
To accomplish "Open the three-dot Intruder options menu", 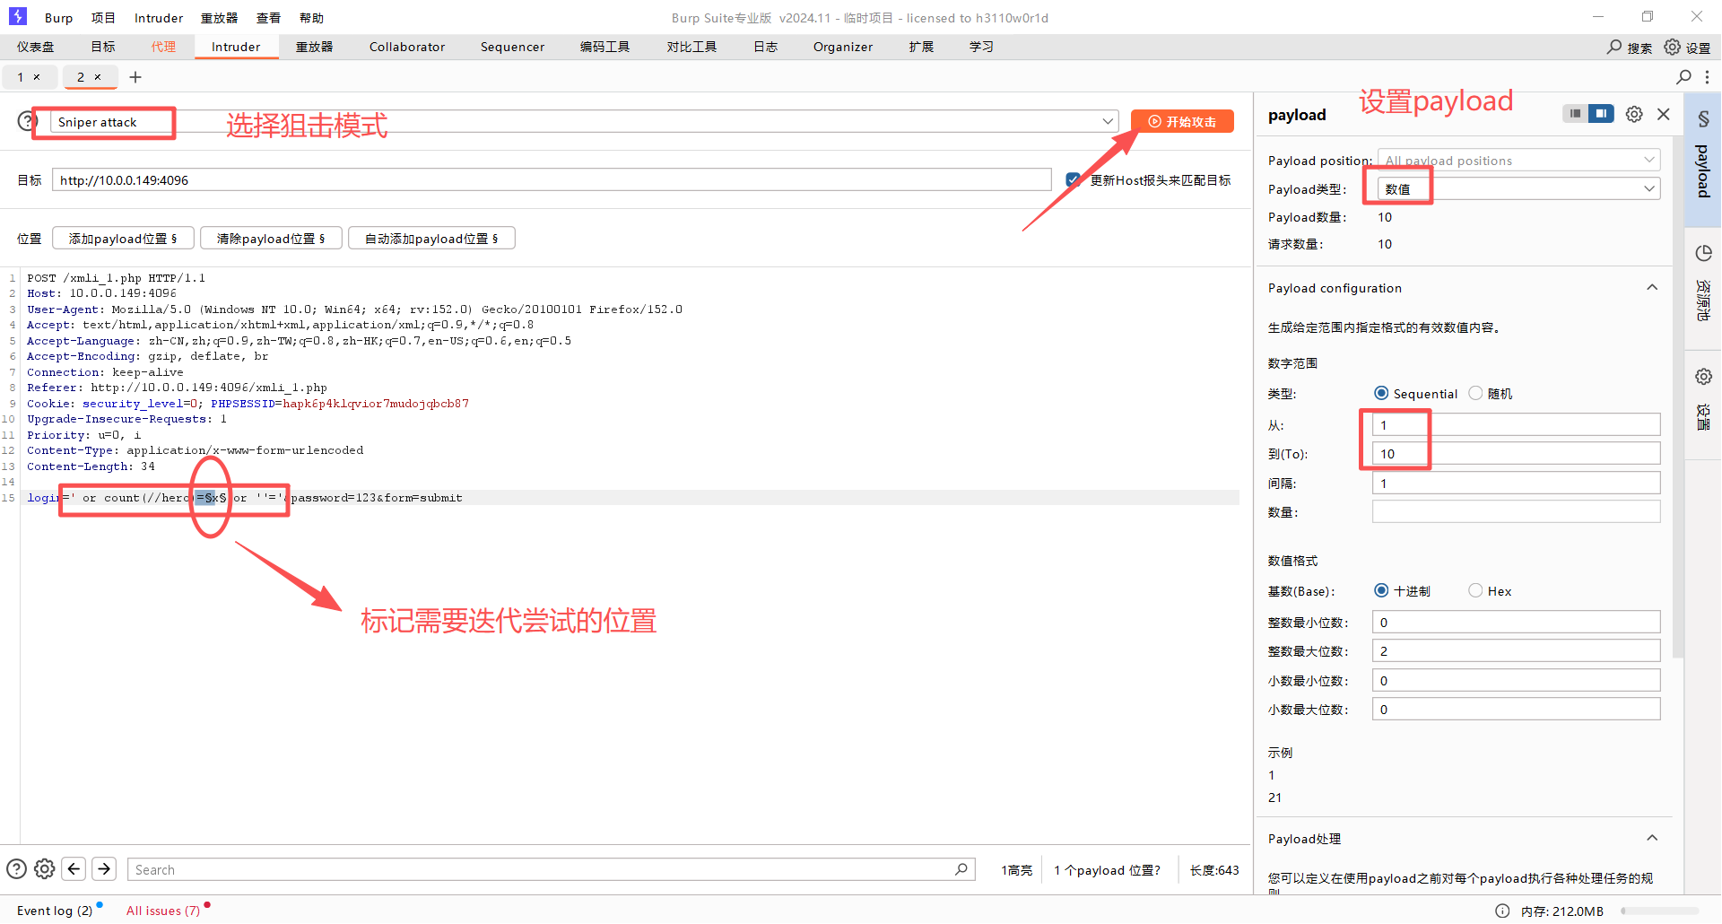I will tap(1707, 77).
